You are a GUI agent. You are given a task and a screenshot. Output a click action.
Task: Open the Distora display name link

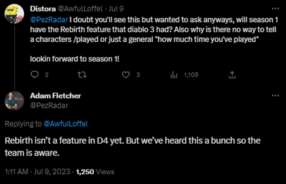(42, 8)
